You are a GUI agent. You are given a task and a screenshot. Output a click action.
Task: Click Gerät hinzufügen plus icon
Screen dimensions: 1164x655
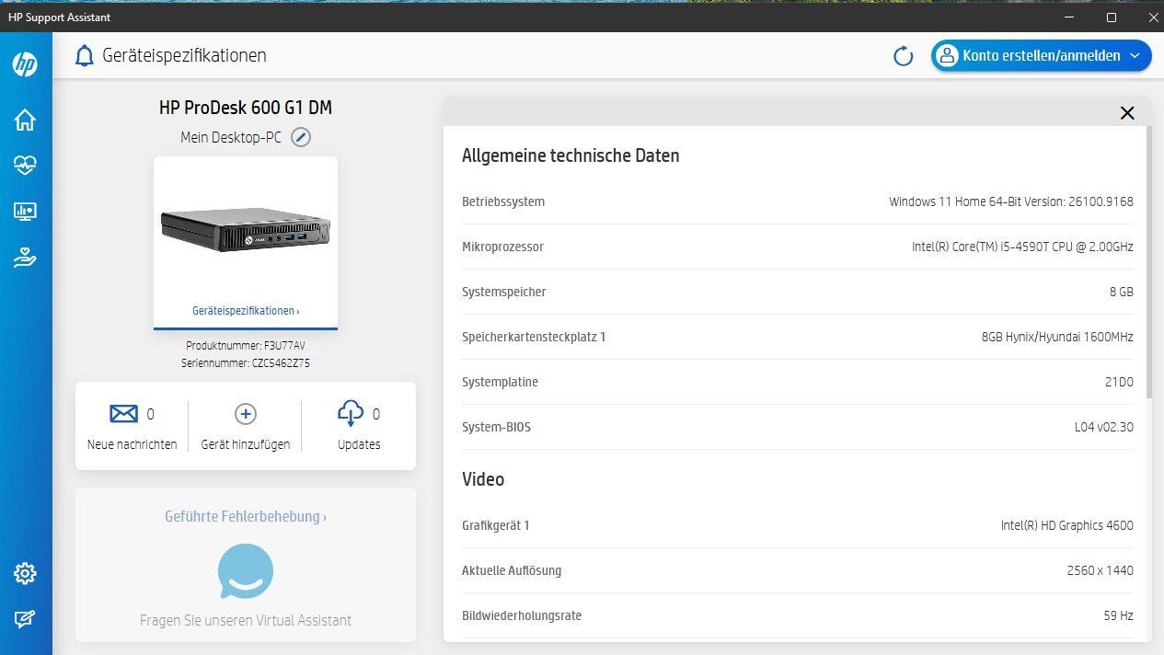pos(246,414)
